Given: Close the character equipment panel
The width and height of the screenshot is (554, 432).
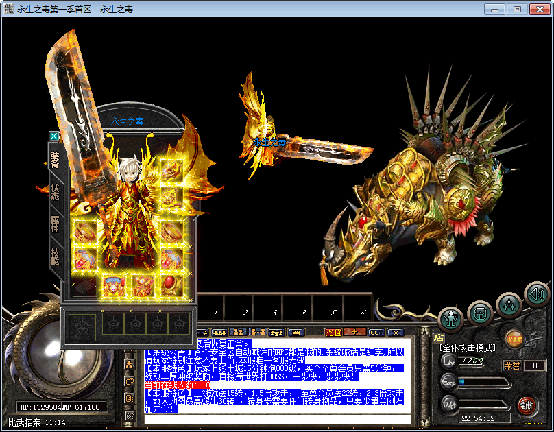Looking at the screenshot, I should click(x=53, y=136).
